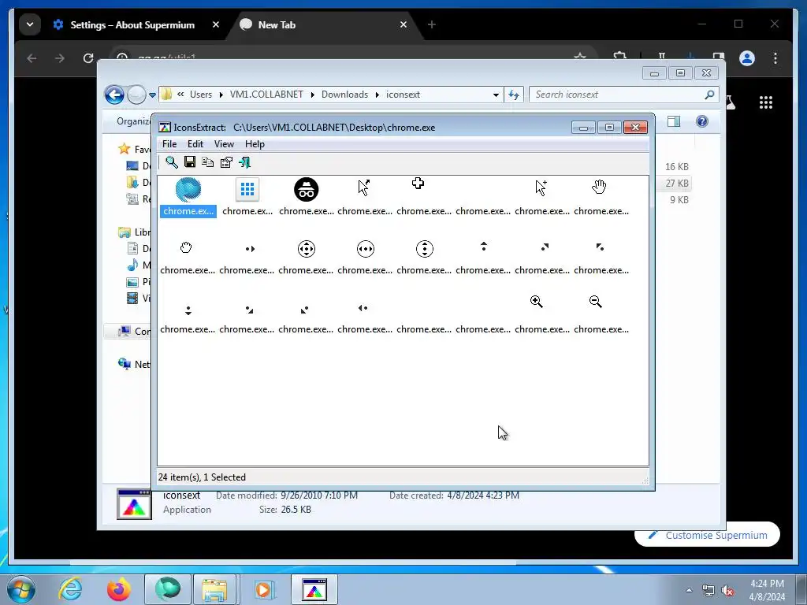Show hidden system tray icons
The image size is (807, 605).
[689, 590]
